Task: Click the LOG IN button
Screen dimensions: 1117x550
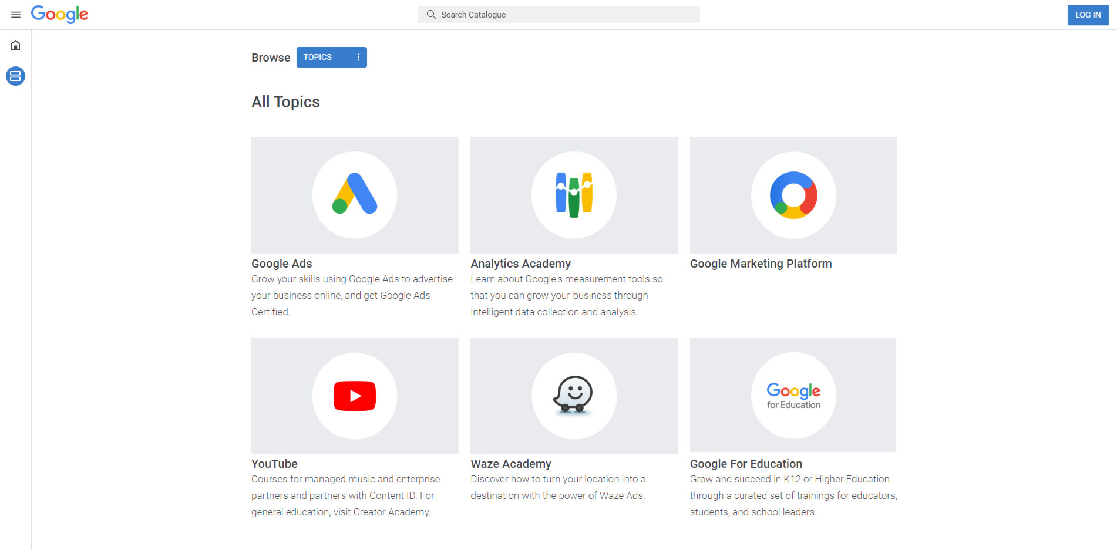Action: [1088, 15]
